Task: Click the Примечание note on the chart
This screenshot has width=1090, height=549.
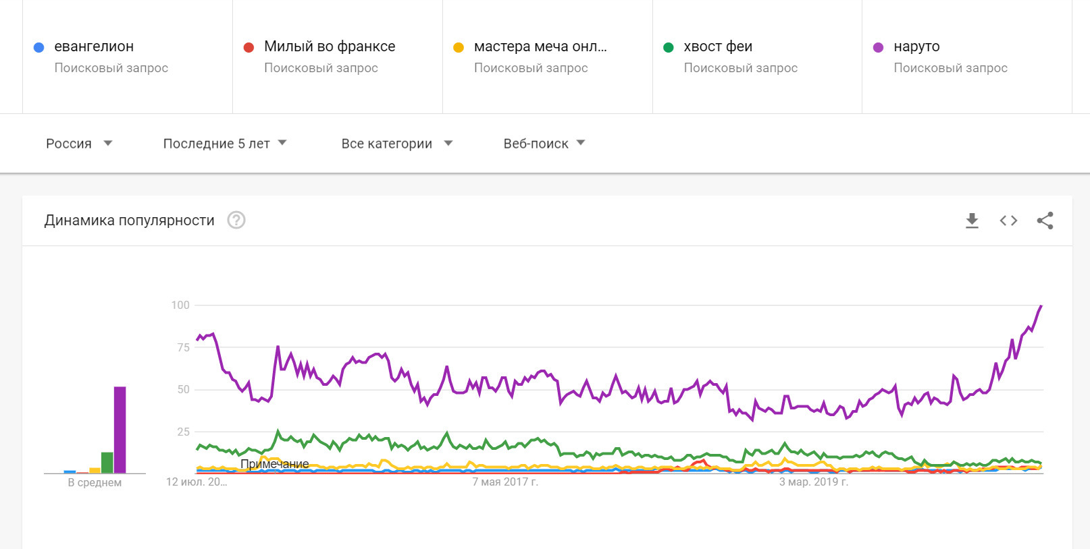Action: (274, 464)
